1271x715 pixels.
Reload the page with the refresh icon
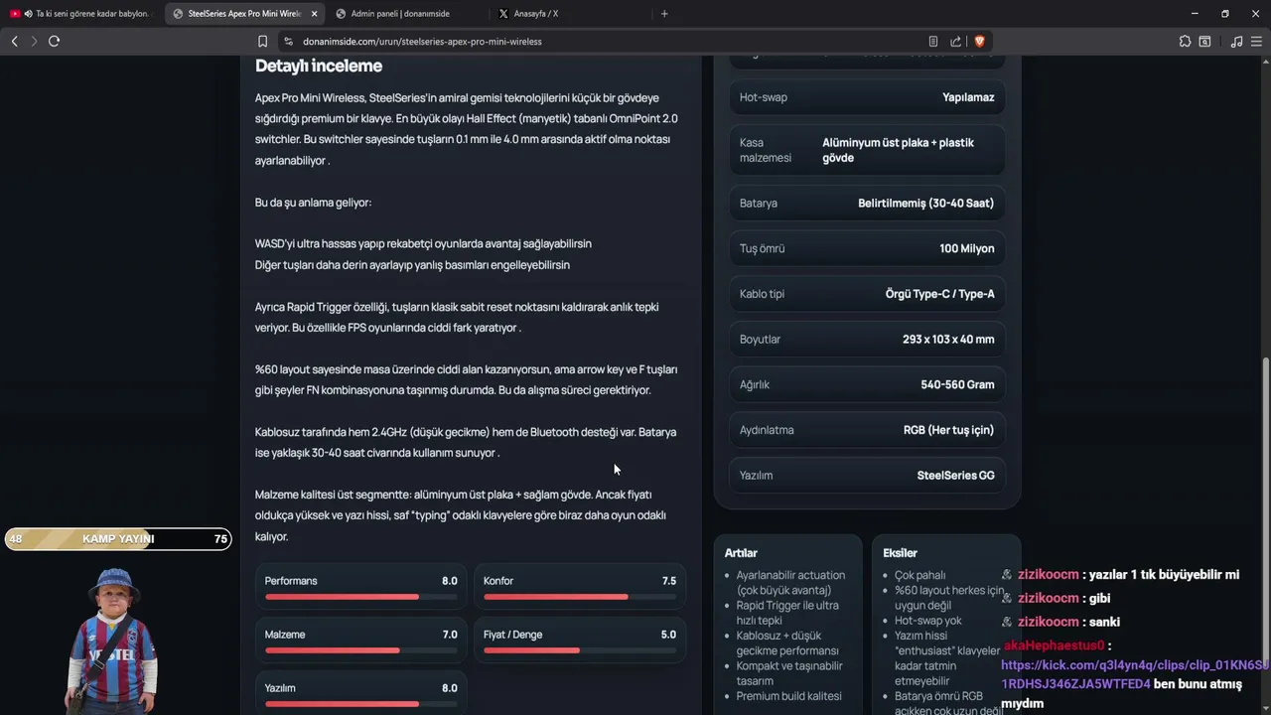pos(54,41)
